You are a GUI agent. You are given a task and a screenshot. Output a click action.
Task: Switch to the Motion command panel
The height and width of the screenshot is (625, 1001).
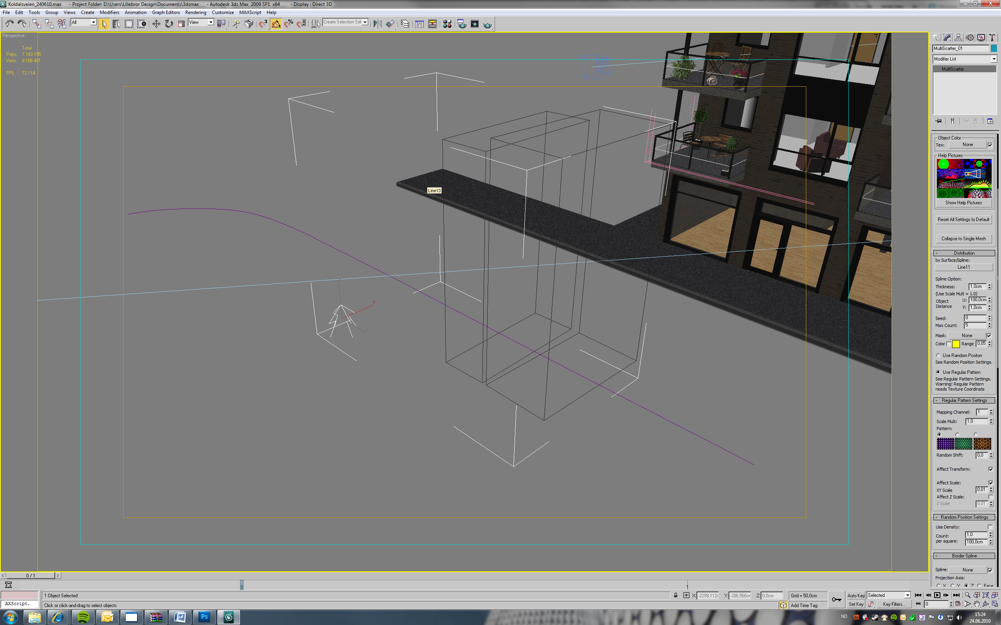tap(970, 37)
